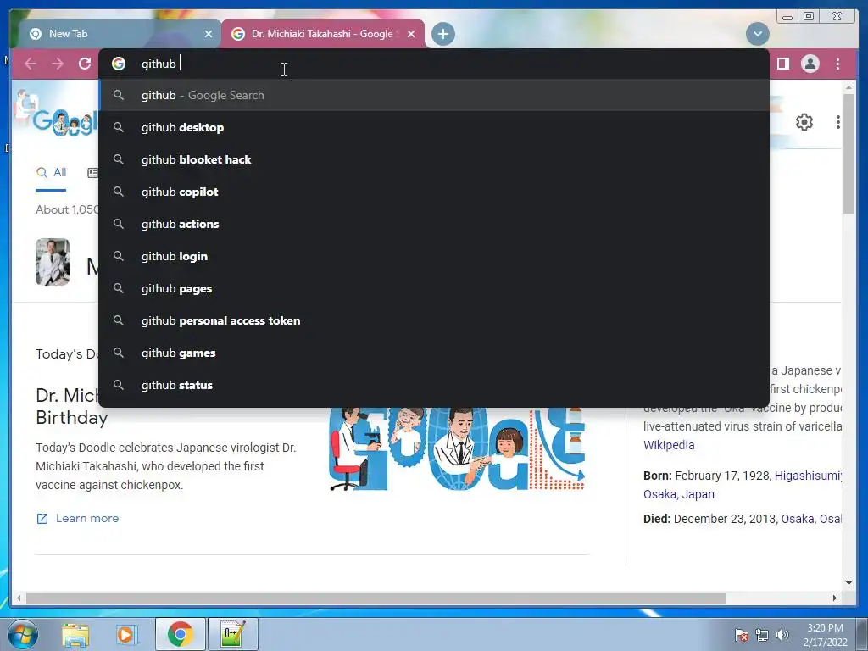Screen dimensions: 868x651
Task: Select 'github blooket hack' suggestion
Action: tap(435, 159)
